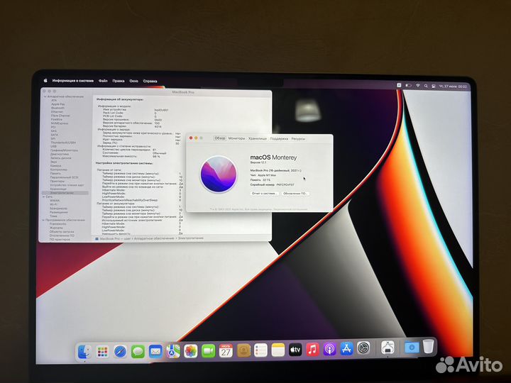
Task: Click date and time in menu bar
Action: click(453, 87)
